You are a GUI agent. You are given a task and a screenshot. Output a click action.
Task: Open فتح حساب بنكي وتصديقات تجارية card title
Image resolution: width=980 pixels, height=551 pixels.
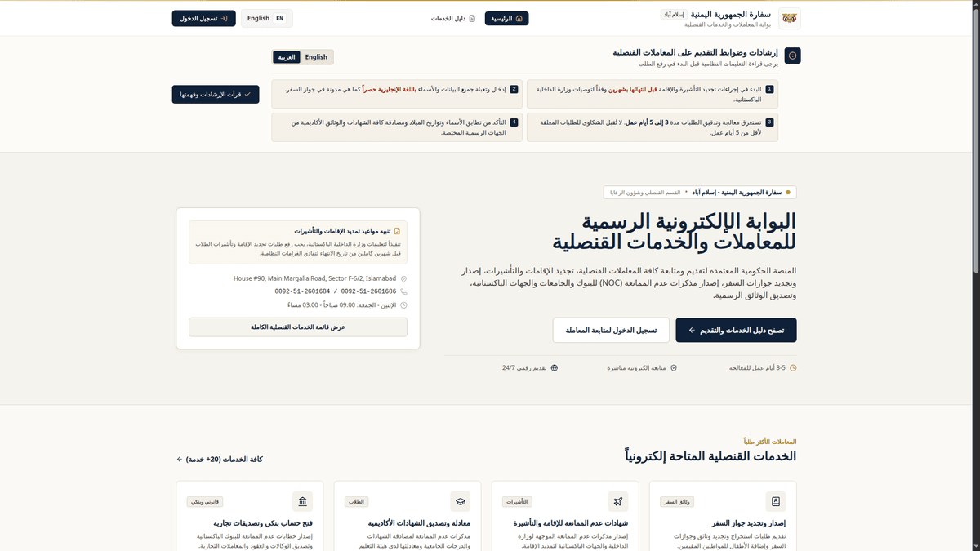(263, 523)
